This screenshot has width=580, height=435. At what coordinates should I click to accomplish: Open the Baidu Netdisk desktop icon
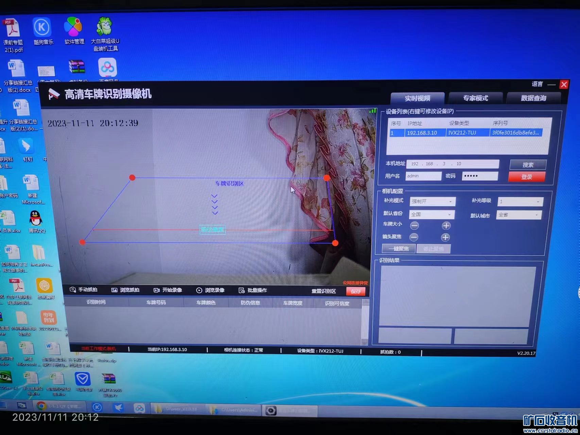pos(108,70)
